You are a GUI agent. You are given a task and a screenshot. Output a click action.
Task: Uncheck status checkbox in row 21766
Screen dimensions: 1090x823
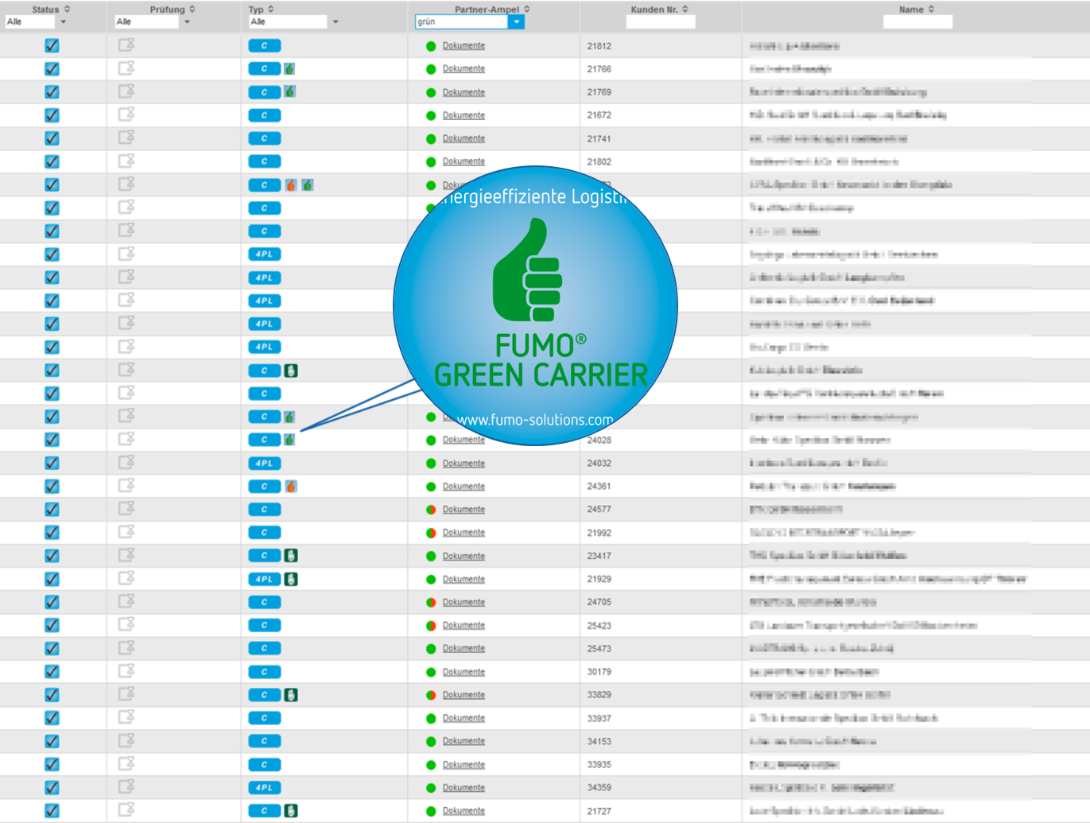52,69
